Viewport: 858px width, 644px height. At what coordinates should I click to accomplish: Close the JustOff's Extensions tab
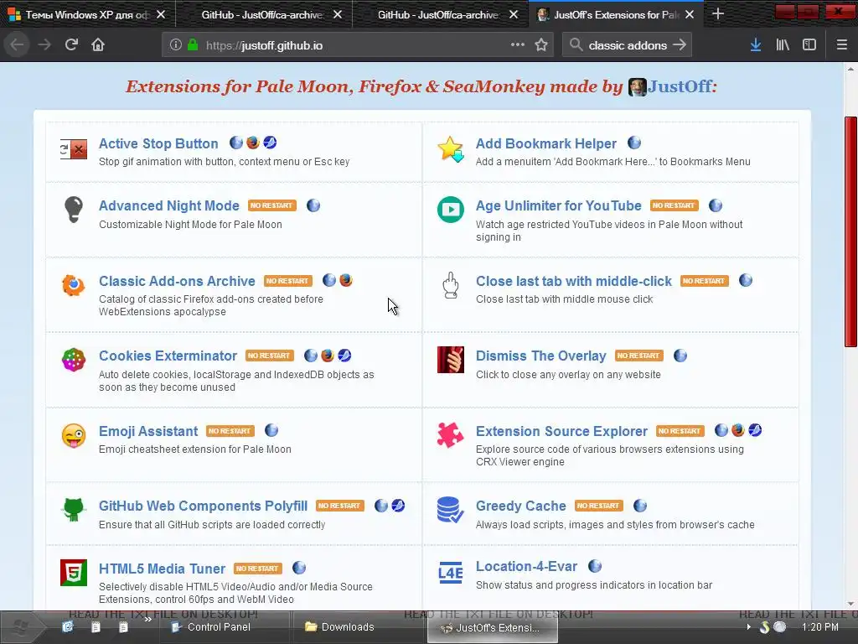[690, 15]
